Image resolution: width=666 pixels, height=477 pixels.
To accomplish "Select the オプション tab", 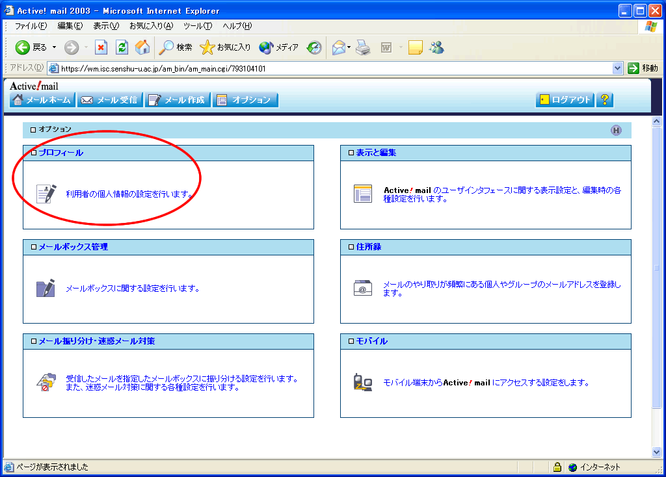I will (x=245, y=100).
